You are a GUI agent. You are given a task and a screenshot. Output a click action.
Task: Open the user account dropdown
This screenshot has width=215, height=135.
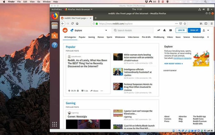click(x=206, y=30)
